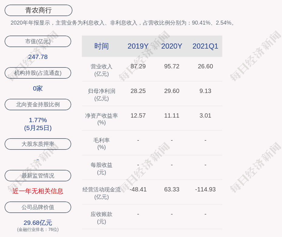The height and width of the screenshot is (237, 282).
Task: Select market value 247.78
Action: click(38, 57)
